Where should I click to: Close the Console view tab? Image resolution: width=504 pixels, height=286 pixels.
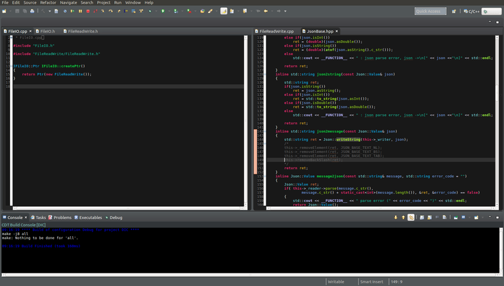pos(26,218)
